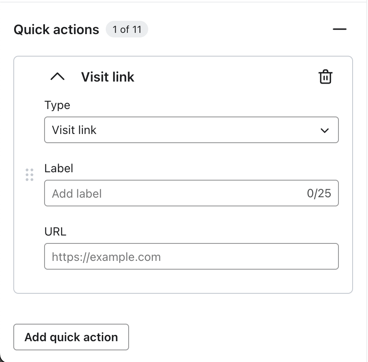Click the URL field caption
Image resolution: width=368 pixels, height=362 pixels.
(x=55, y=232)
